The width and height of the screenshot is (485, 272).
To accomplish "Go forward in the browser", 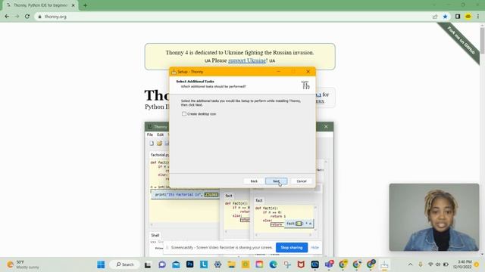I will click(17, 17).
